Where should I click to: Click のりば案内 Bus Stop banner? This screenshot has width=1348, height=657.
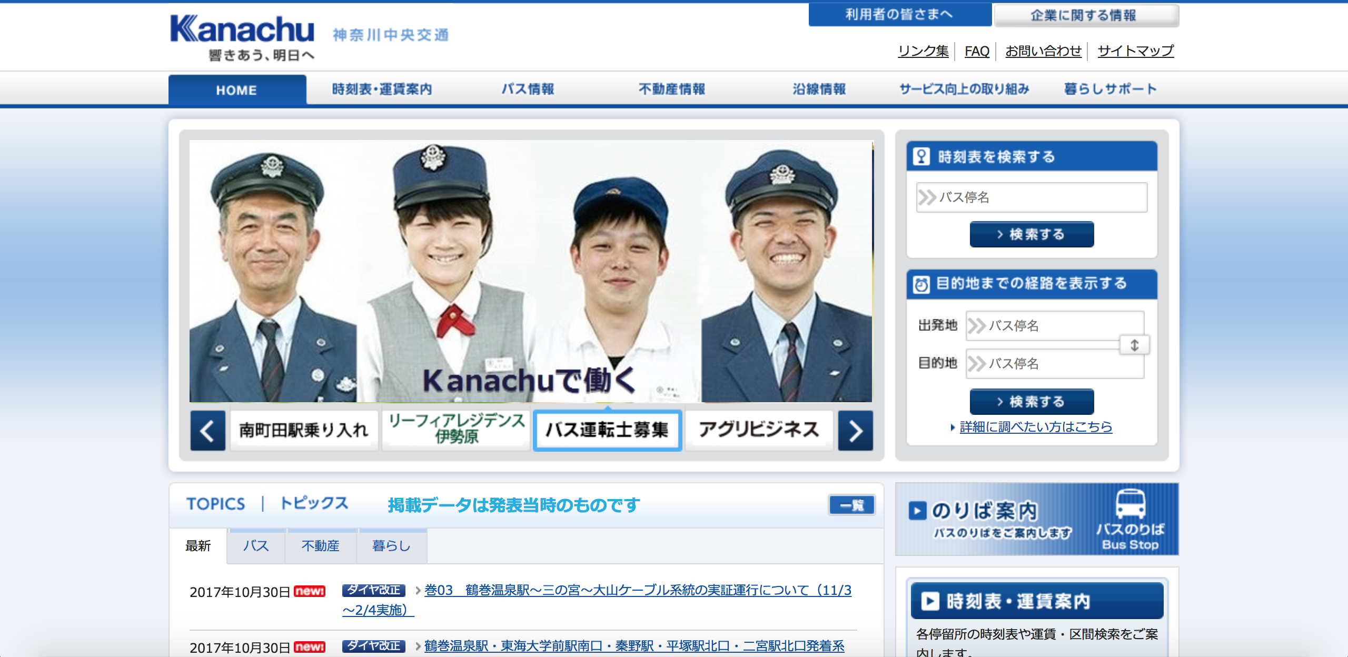(1037, 519)
